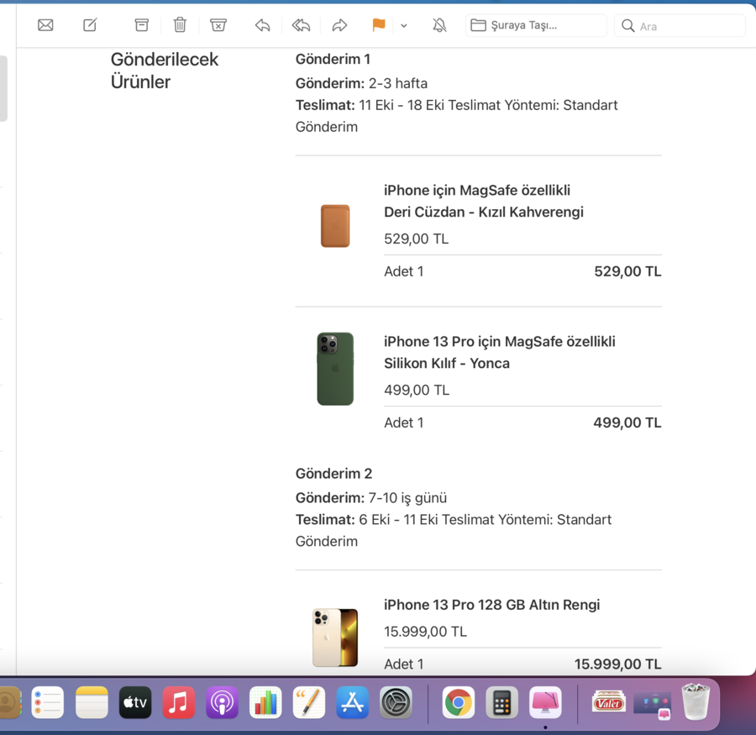Focus the Ara search field
This screenshot has height=735, width=756.
click(x=680, y=25)
